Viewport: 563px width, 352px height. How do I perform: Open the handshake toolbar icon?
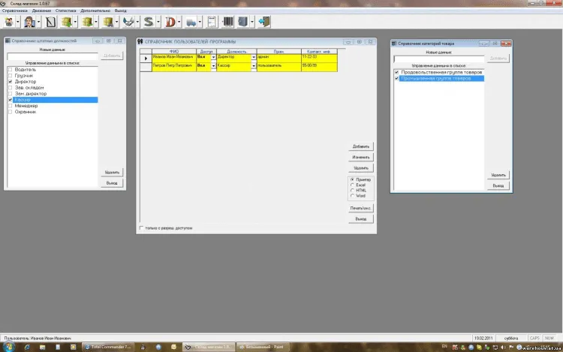tap(128, 22)
